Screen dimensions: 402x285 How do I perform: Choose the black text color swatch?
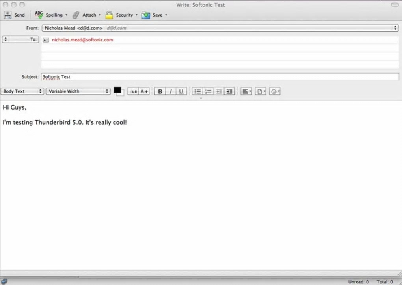pos(117,90)
